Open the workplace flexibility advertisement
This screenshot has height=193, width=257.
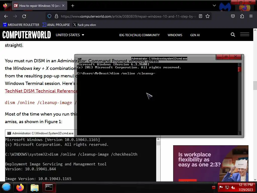click(211, 163)
